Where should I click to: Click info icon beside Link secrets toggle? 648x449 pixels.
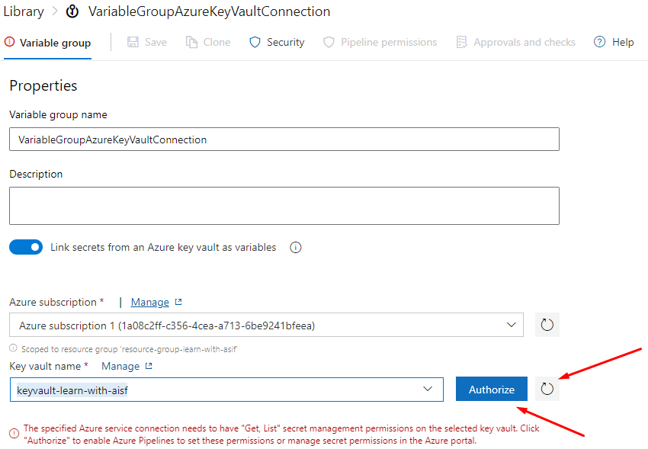click(x=296, y=248)
